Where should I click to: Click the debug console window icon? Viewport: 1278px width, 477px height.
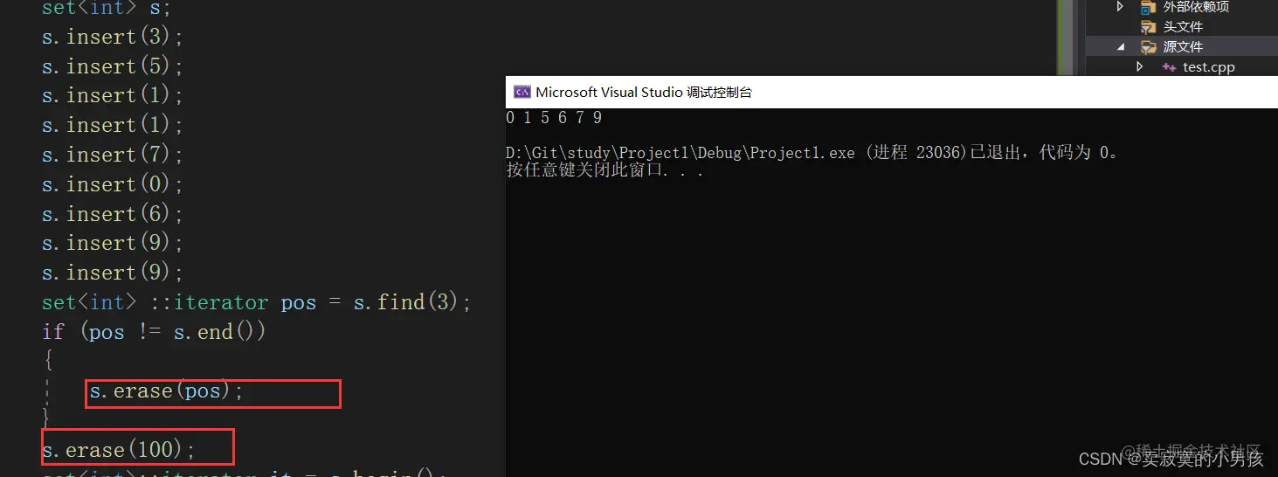coord(522,92)
